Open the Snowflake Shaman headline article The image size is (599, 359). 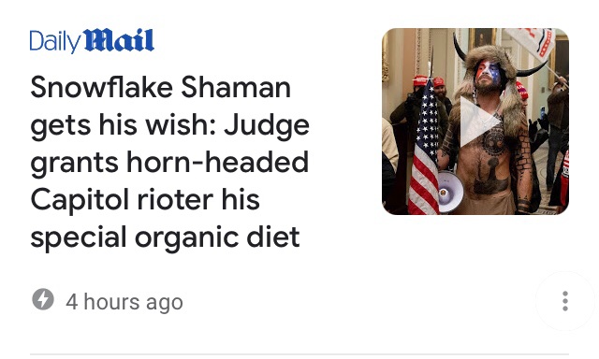click(x=169, y=162)
